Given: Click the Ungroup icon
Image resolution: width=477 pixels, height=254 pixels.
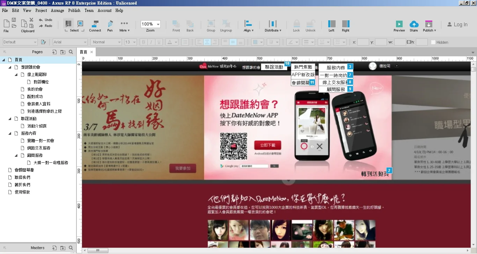Looking at the screenshot, I should pyautogui.click(x=226, y=24).
